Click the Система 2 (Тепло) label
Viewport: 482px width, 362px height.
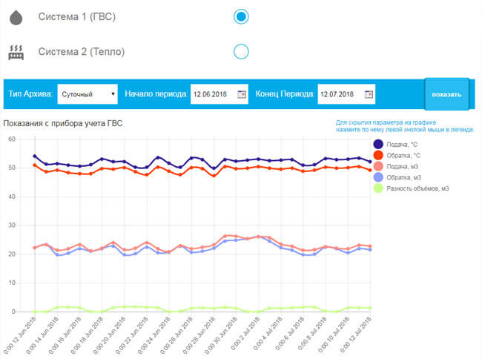tap(82, 52)
